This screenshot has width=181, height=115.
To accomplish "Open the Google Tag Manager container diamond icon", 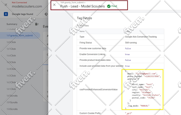I will 46,14.
